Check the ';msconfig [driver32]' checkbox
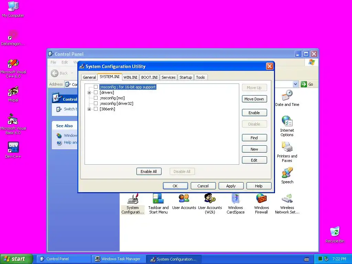This screenshot has width=352, height=264. point(96,103)
